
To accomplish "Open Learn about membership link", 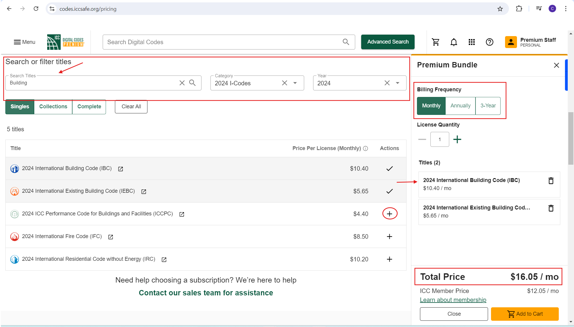I will (x=453, y=300).
